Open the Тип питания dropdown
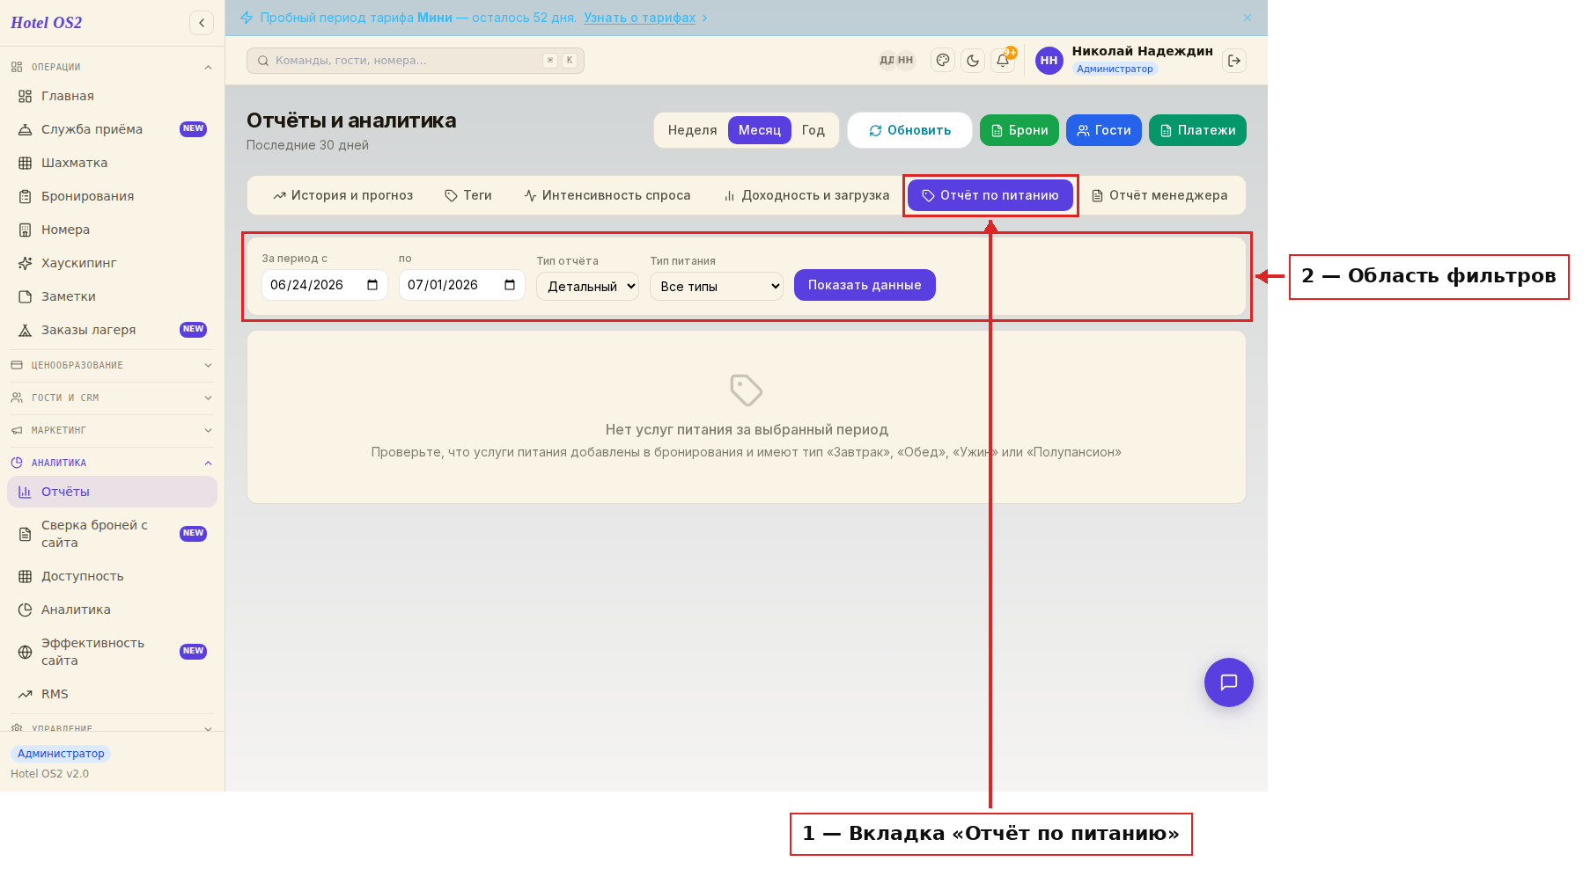The width and height of the screenshot is (1590, 876). [717, 287]
